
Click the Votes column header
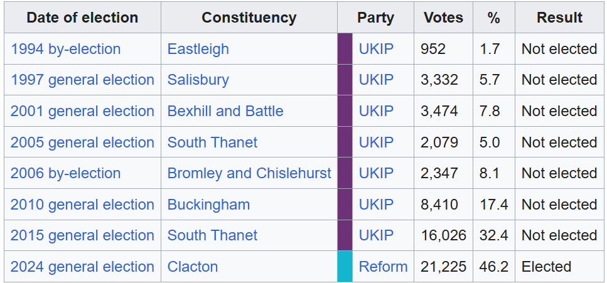click(443, 18)
